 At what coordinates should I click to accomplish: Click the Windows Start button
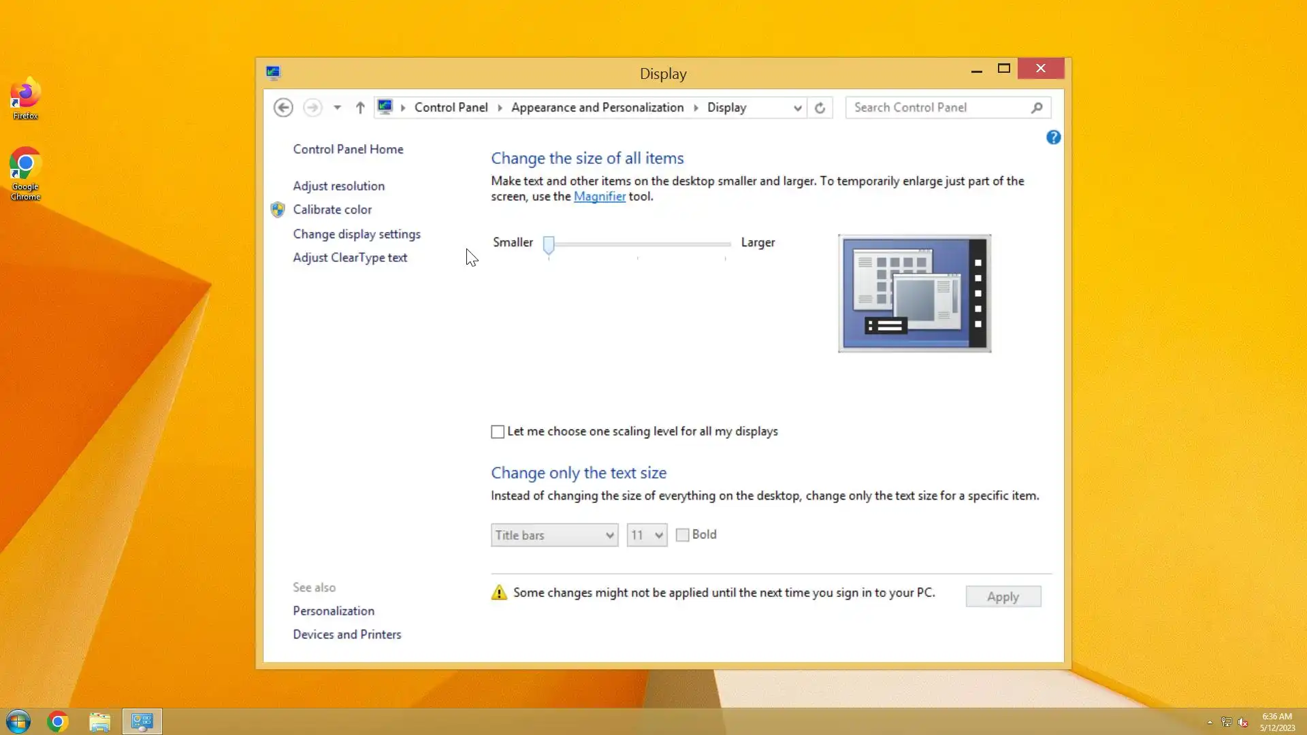point(18,721)
